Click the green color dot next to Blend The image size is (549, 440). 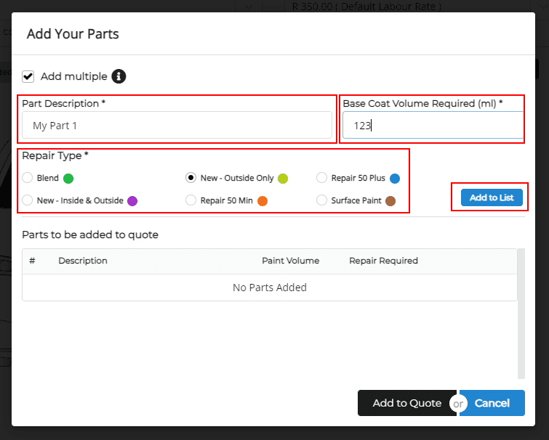68,178
